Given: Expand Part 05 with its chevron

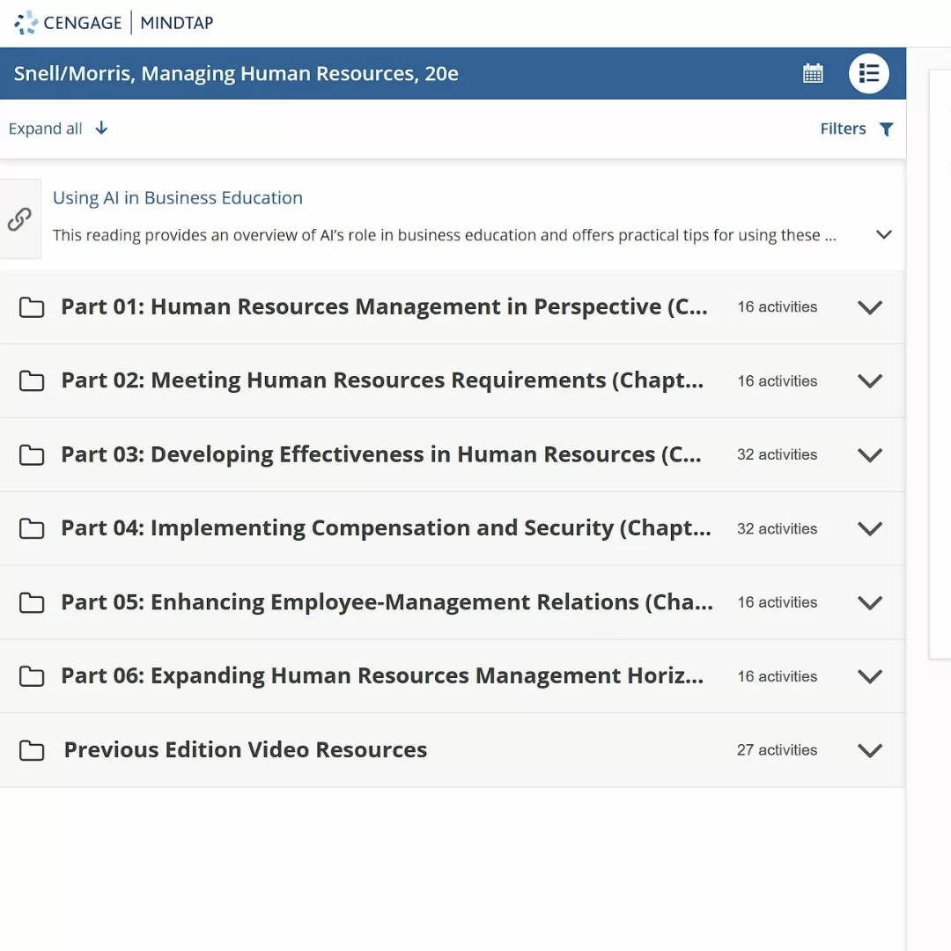Looking at the screenshot, I should coord(870,603).
